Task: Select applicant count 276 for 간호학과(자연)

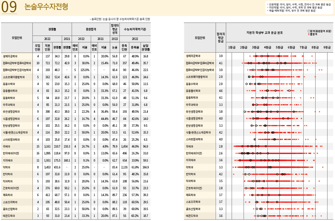Action: pos(47,188)
